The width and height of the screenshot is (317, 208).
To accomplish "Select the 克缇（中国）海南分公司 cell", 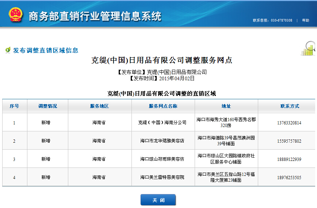I will coord(163,123).
